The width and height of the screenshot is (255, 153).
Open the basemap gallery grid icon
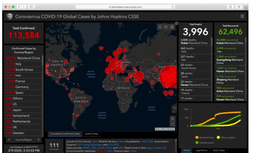tap(172, 27)
